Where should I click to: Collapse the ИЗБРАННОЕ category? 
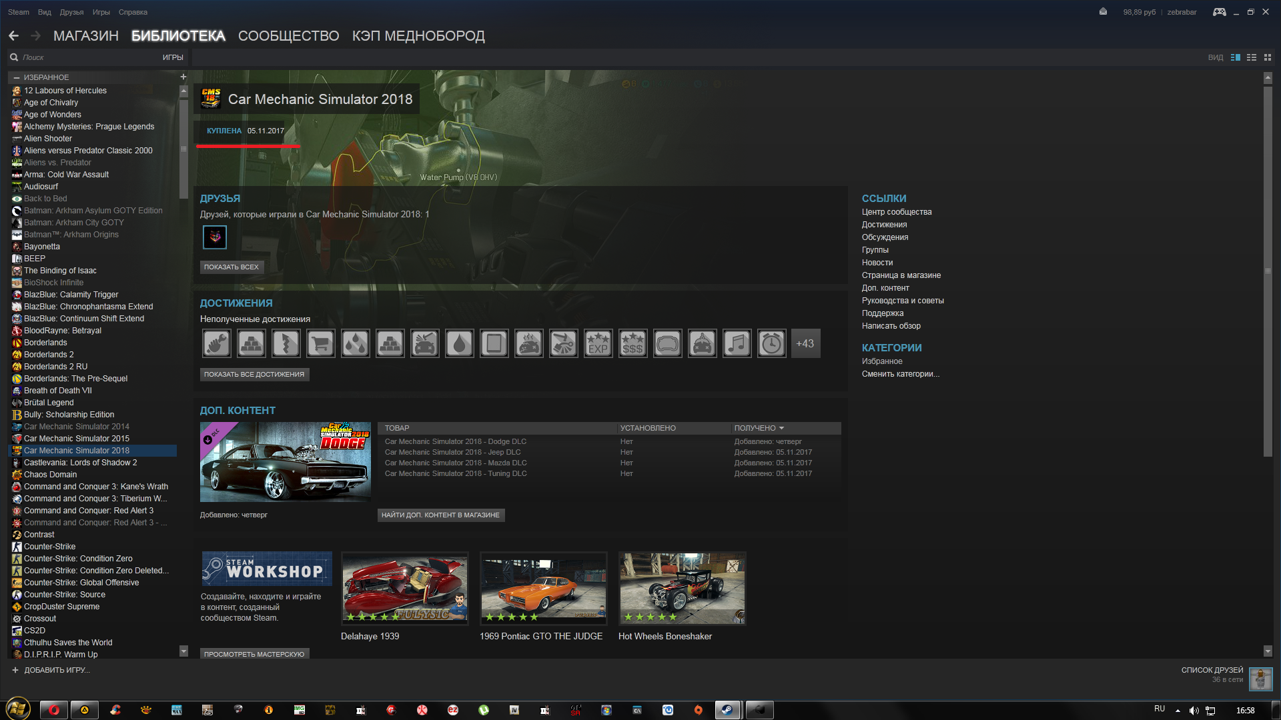(x=17, y=77)
